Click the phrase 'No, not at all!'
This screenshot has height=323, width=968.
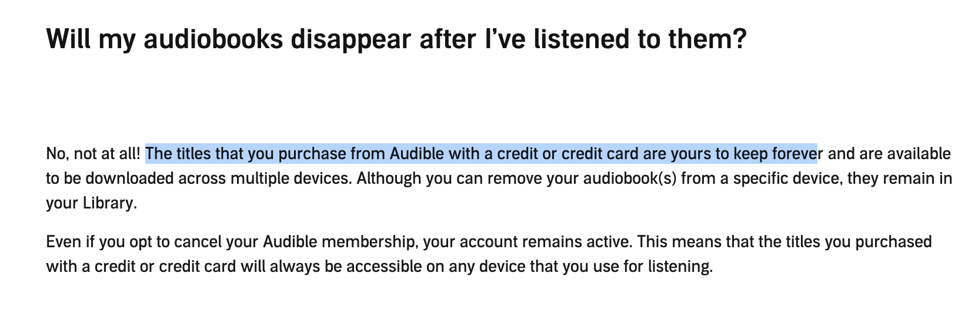(94, 154)
